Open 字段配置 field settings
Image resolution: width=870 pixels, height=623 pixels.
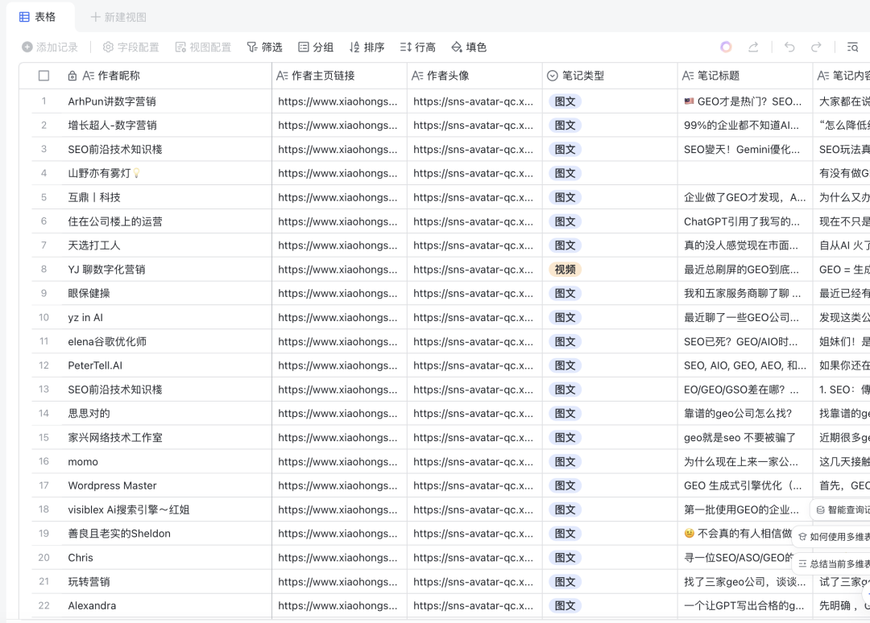point(130,47)
